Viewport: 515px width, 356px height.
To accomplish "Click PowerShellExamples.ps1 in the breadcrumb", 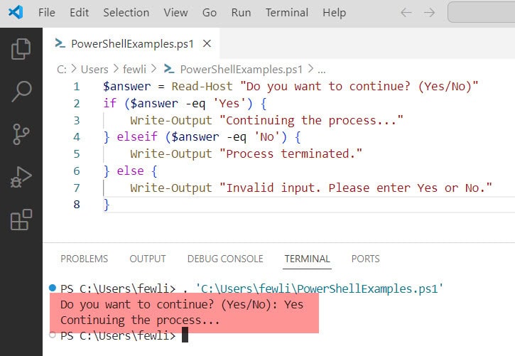I will pos(242,70).
